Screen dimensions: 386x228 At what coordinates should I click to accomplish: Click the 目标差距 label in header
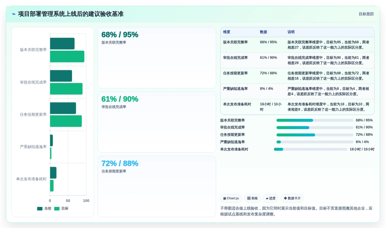click(x=366, y=14)
